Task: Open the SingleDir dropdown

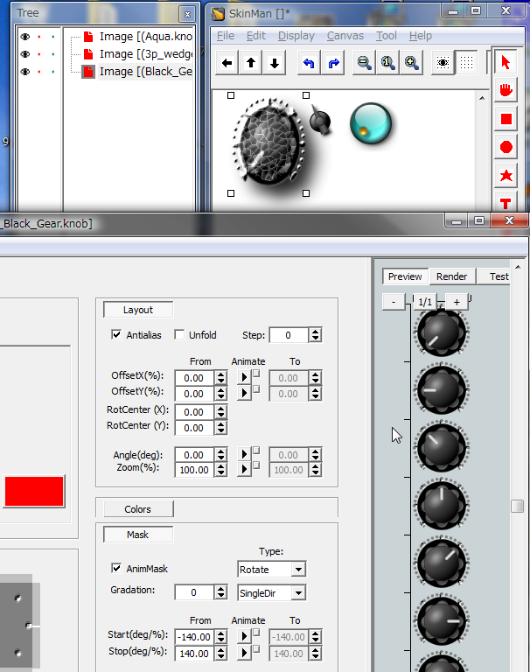Action: tap(298, 593)
